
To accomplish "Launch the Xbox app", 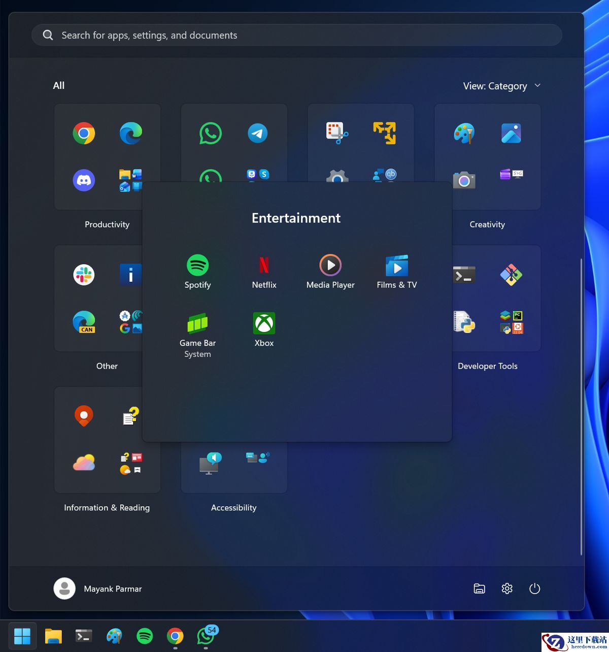I will (264, 323).
